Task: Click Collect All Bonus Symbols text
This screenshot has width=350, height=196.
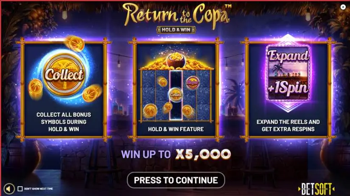Action: point(64,122)
